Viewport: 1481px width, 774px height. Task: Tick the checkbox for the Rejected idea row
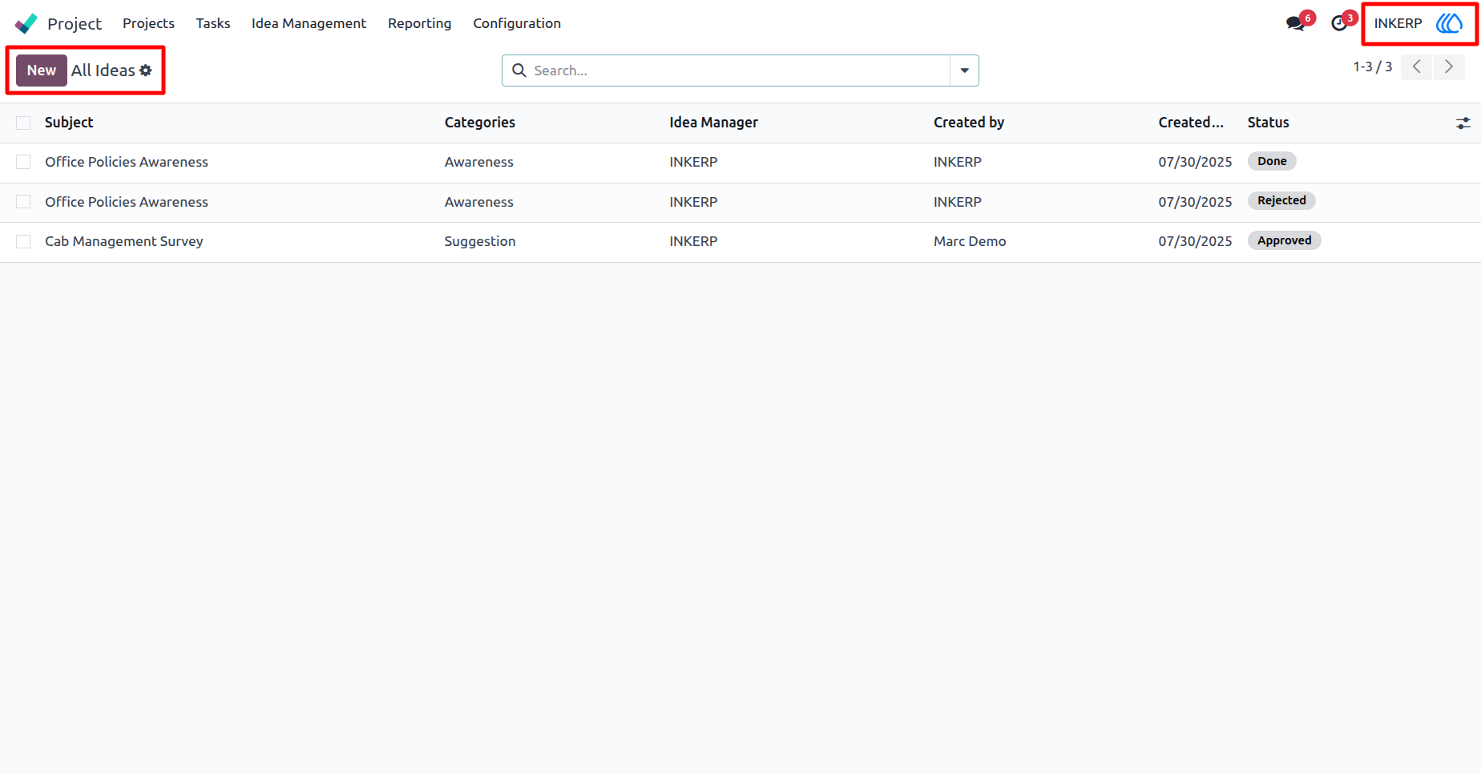coord(23,202)
